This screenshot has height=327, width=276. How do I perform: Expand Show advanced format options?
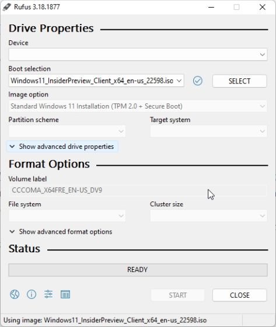coord(61,232)
